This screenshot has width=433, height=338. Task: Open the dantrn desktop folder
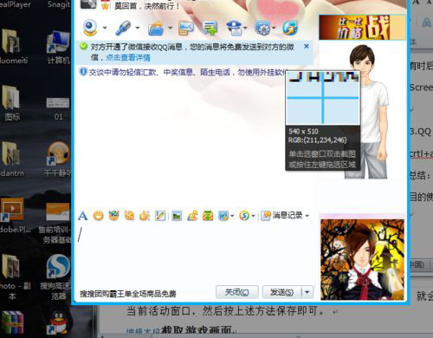click(11, 159)
